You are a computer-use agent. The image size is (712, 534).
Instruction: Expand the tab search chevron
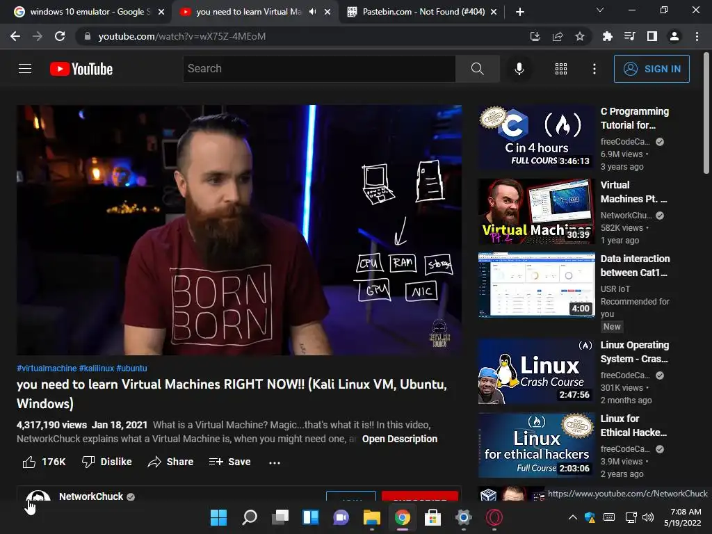point(600,10)
